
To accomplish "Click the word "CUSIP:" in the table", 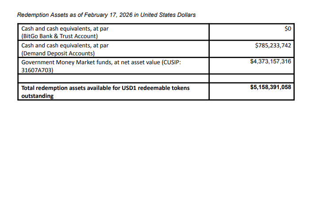I will pos(170,62).
